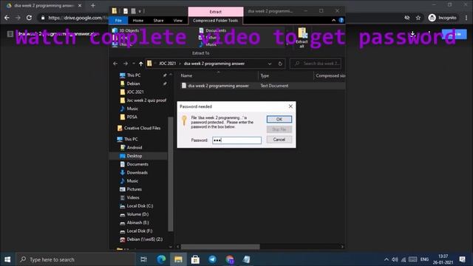This screenshot has height=266, width=473.
Task: Refresh the Explorer folder view
Action: coord(280,64)
